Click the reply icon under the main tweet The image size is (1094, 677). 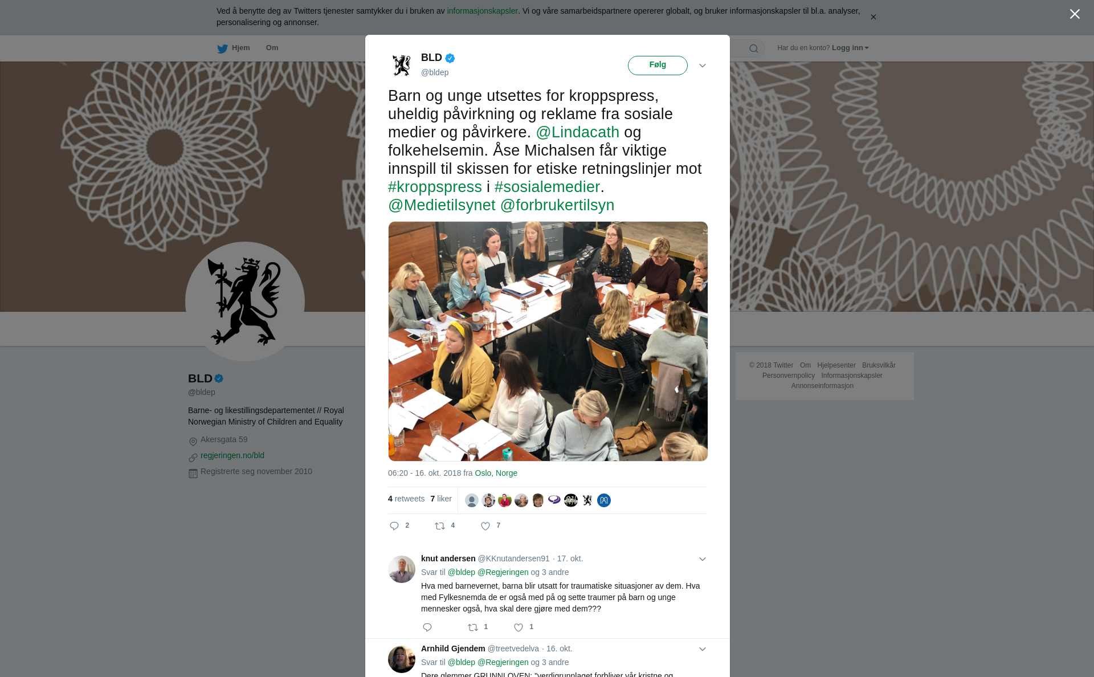point(394,526)
